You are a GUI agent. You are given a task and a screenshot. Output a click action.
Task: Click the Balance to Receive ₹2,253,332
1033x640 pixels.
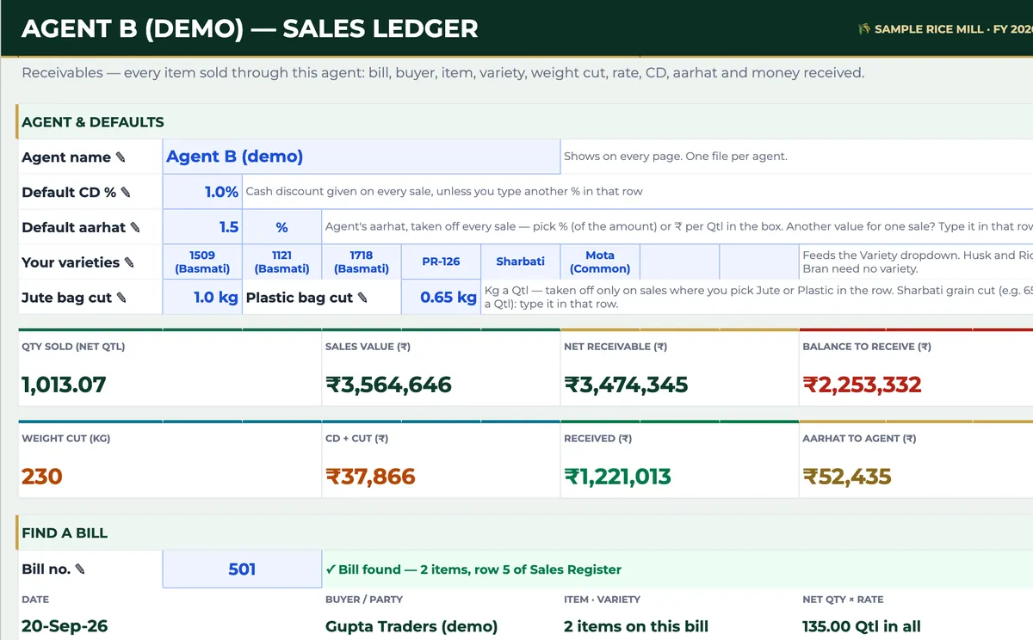point(862,385)
